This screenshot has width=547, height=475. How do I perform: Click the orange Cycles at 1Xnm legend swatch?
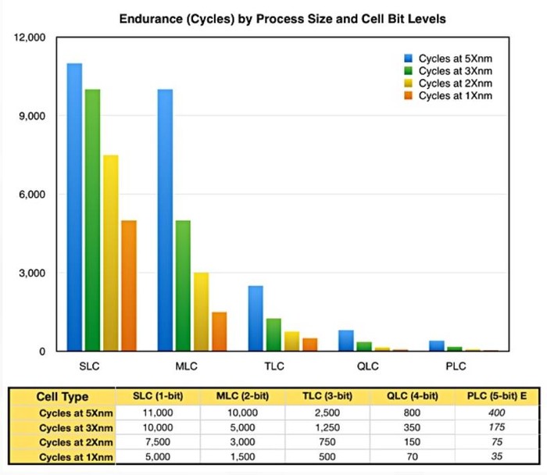[409, 95]
